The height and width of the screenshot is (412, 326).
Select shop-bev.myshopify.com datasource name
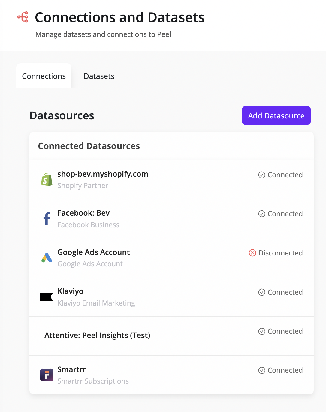(x=103, y=174)
